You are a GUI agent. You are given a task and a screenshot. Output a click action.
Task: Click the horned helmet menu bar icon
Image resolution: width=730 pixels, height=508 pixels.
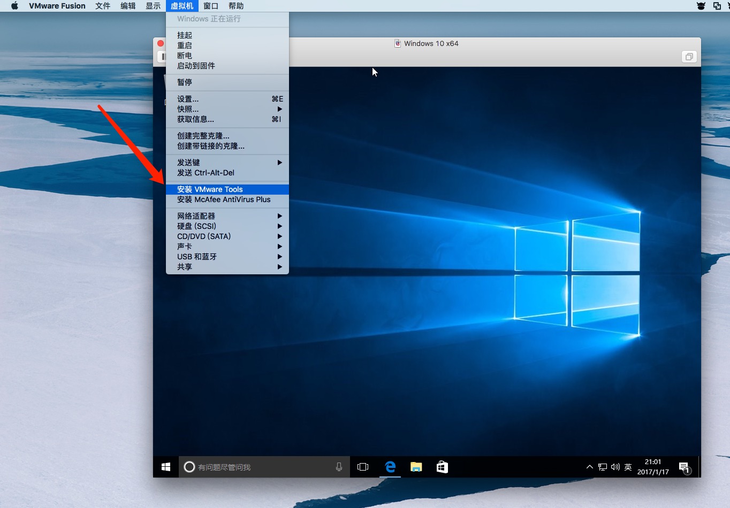tap(701, 6)
